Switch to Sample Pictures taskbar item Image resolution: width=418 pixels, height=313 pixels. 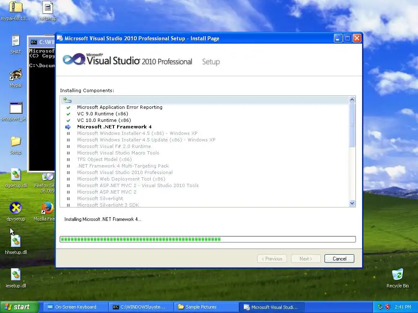pos(206,307)
